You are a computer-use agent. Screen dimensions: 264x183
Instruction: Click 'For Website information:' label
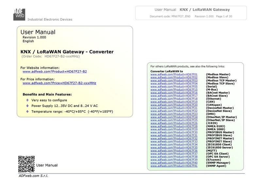tap(40, 68)
